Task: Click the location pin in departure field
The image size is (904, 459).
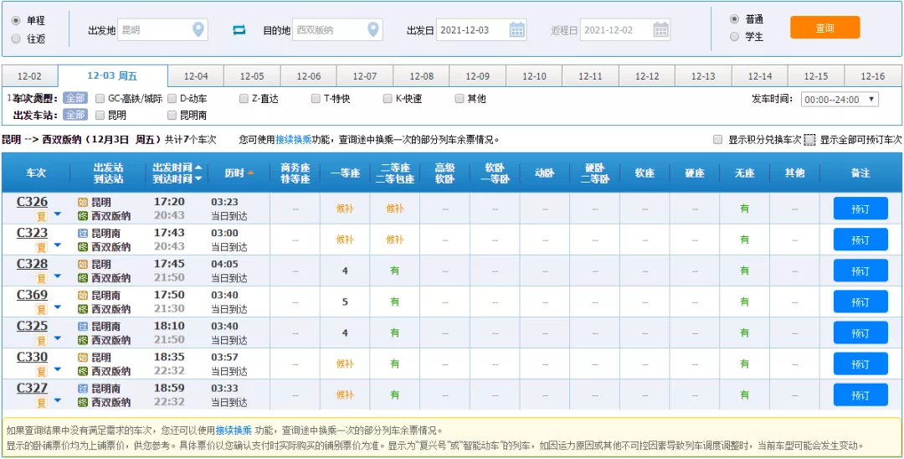Action: (x=198, y=30)
